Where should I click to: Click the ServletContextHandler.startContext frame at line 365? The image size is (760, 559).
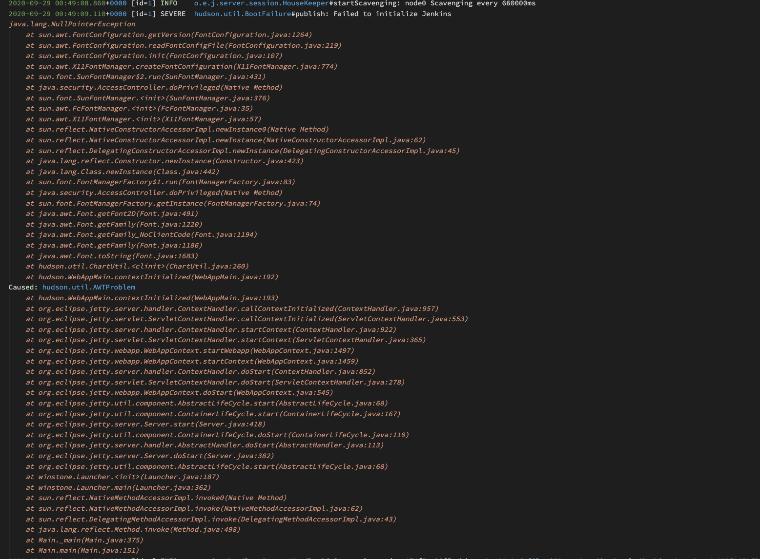pyautogui.click(x=226, y=340)
